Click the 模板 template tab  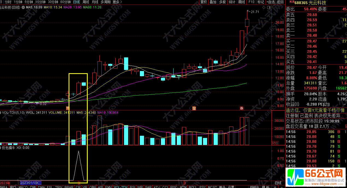point(266,187)
